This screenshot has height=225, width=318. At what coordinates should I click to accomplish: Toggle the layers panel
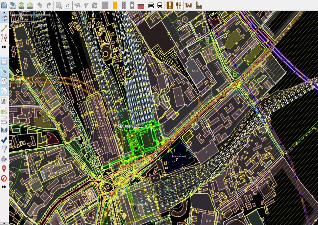(4, 61)
